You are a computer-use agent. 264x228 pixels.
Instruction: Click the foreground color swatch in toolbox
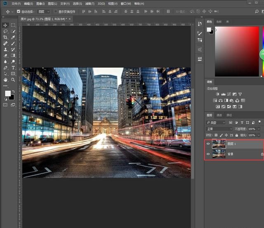pyautogui.click(x=7, y=94)
